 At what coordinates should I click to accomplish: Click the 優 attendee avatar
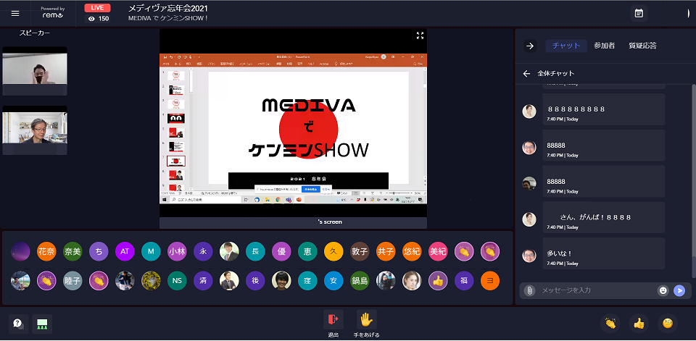click(x=281, y=251)
